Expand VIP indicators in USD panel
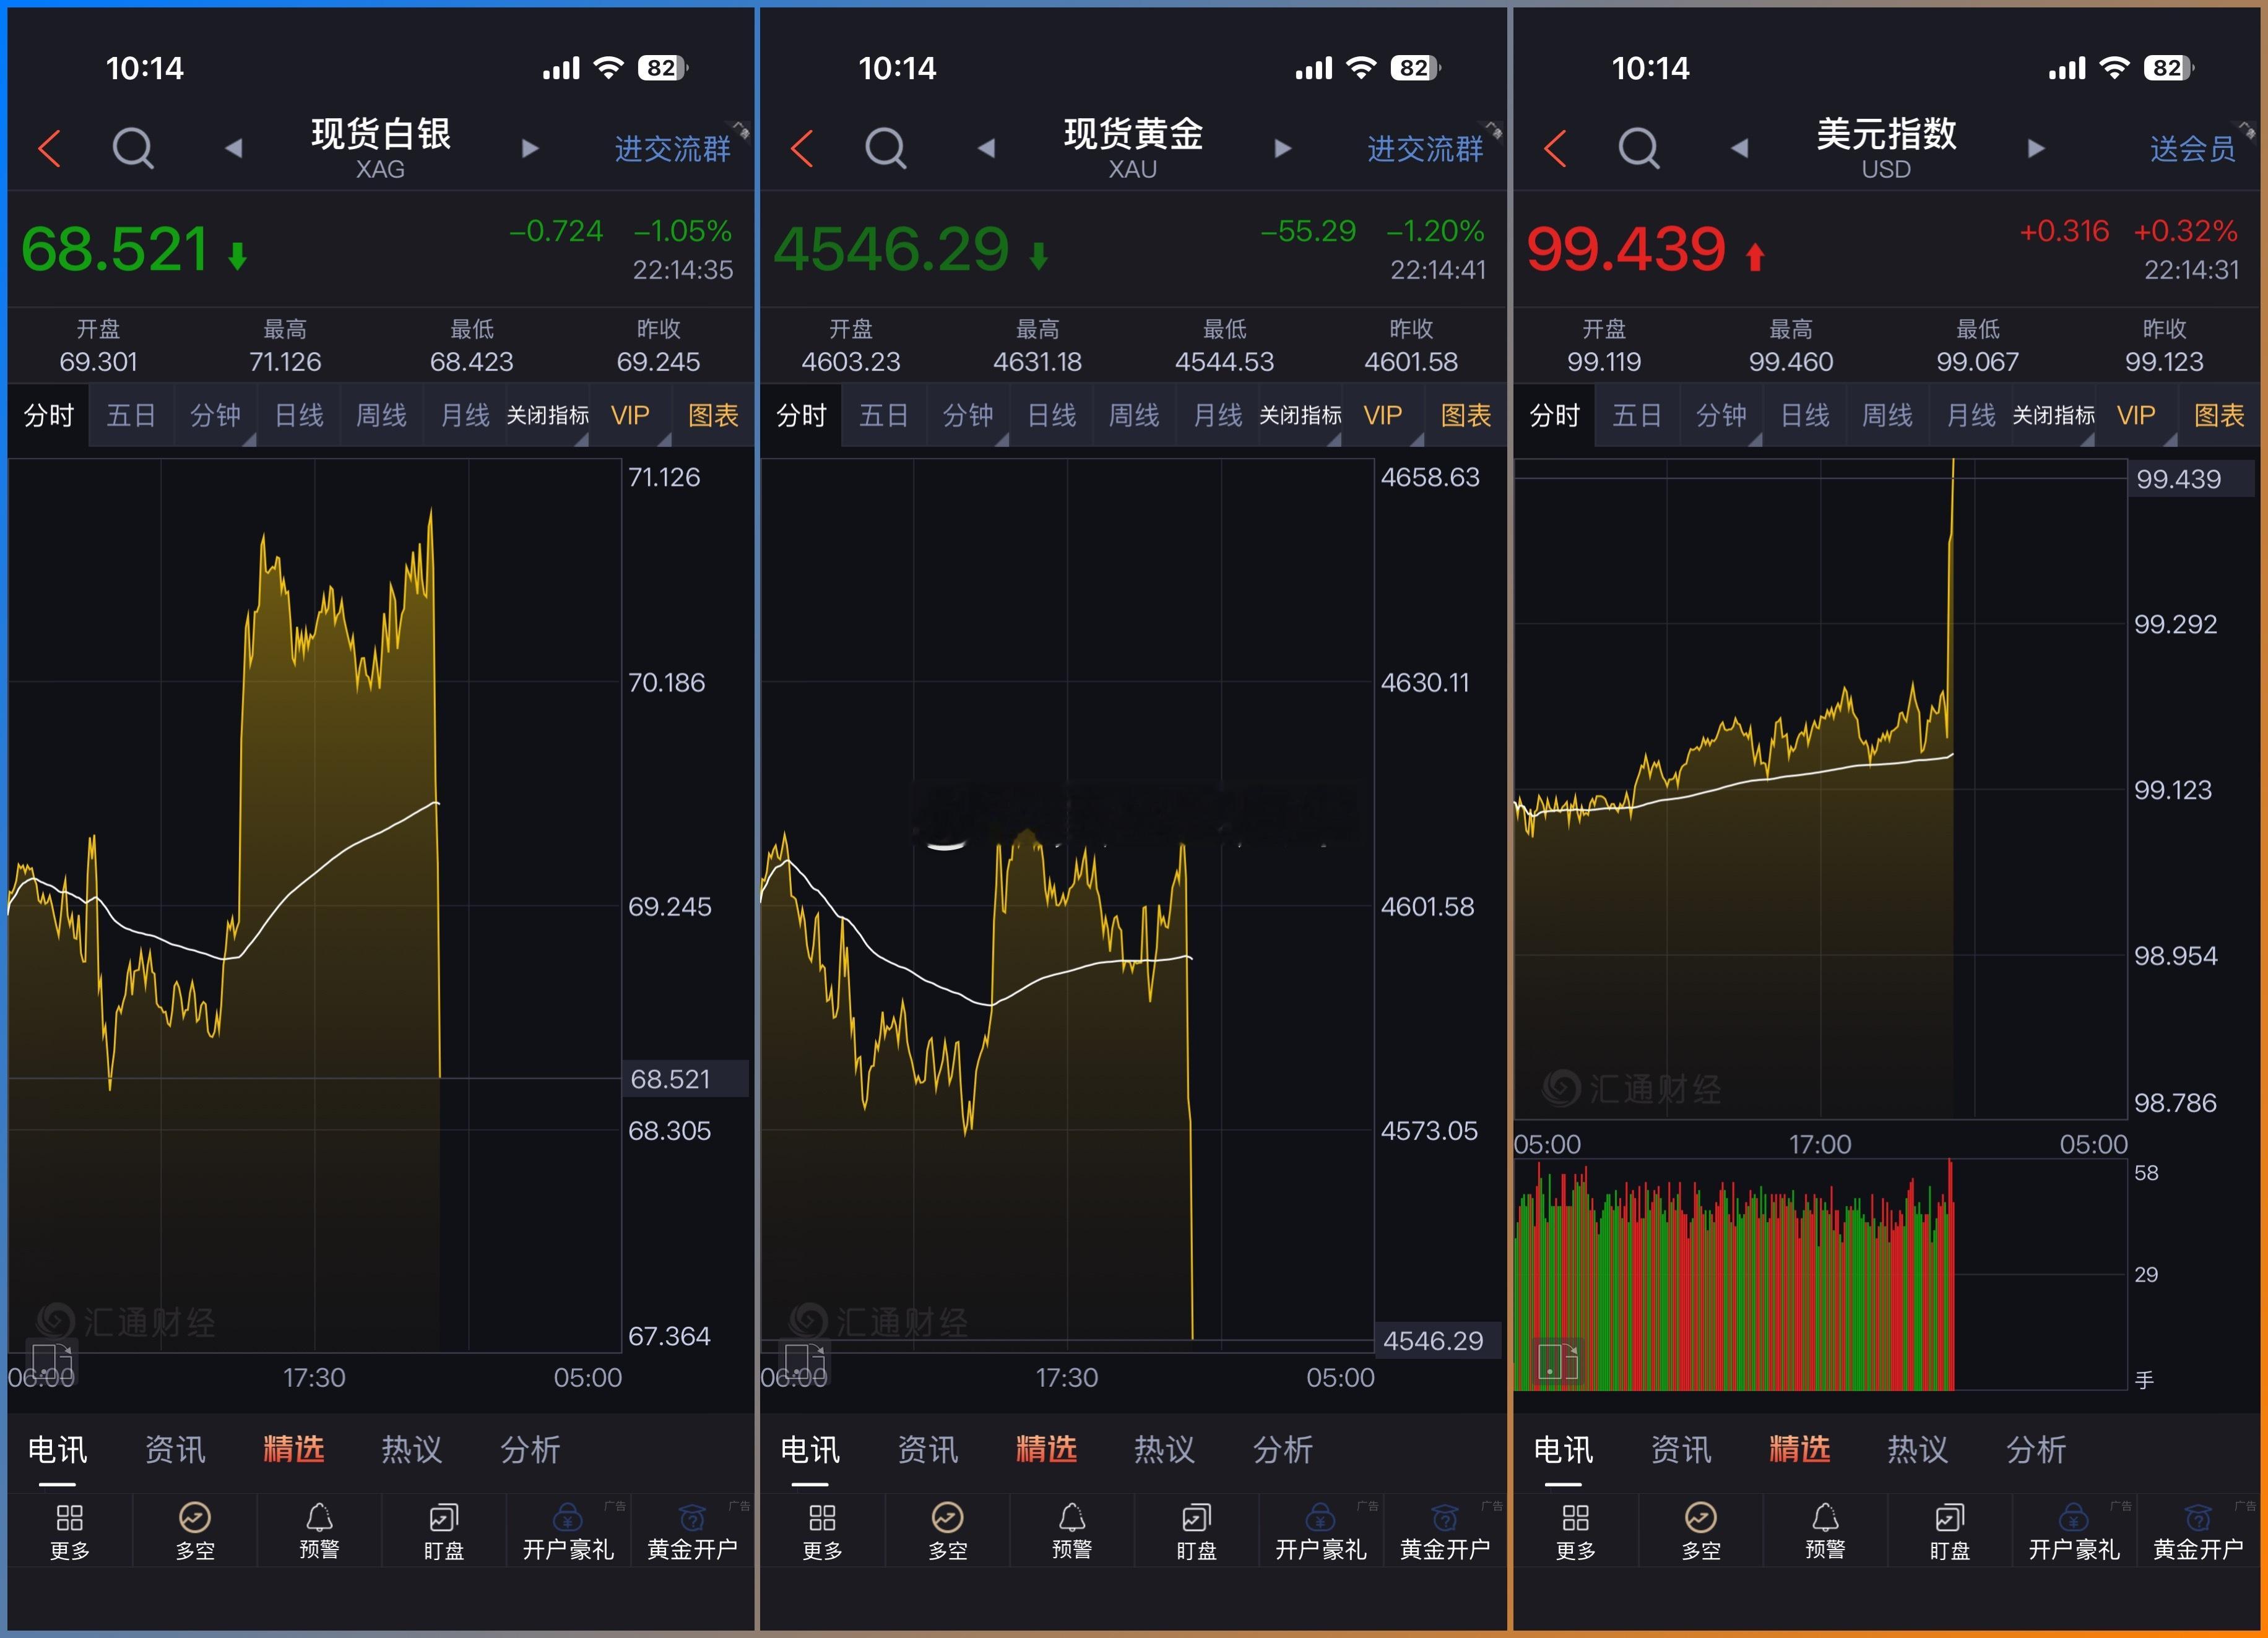Screen dimensions: 2268x1638 [x=2136, y=415]
